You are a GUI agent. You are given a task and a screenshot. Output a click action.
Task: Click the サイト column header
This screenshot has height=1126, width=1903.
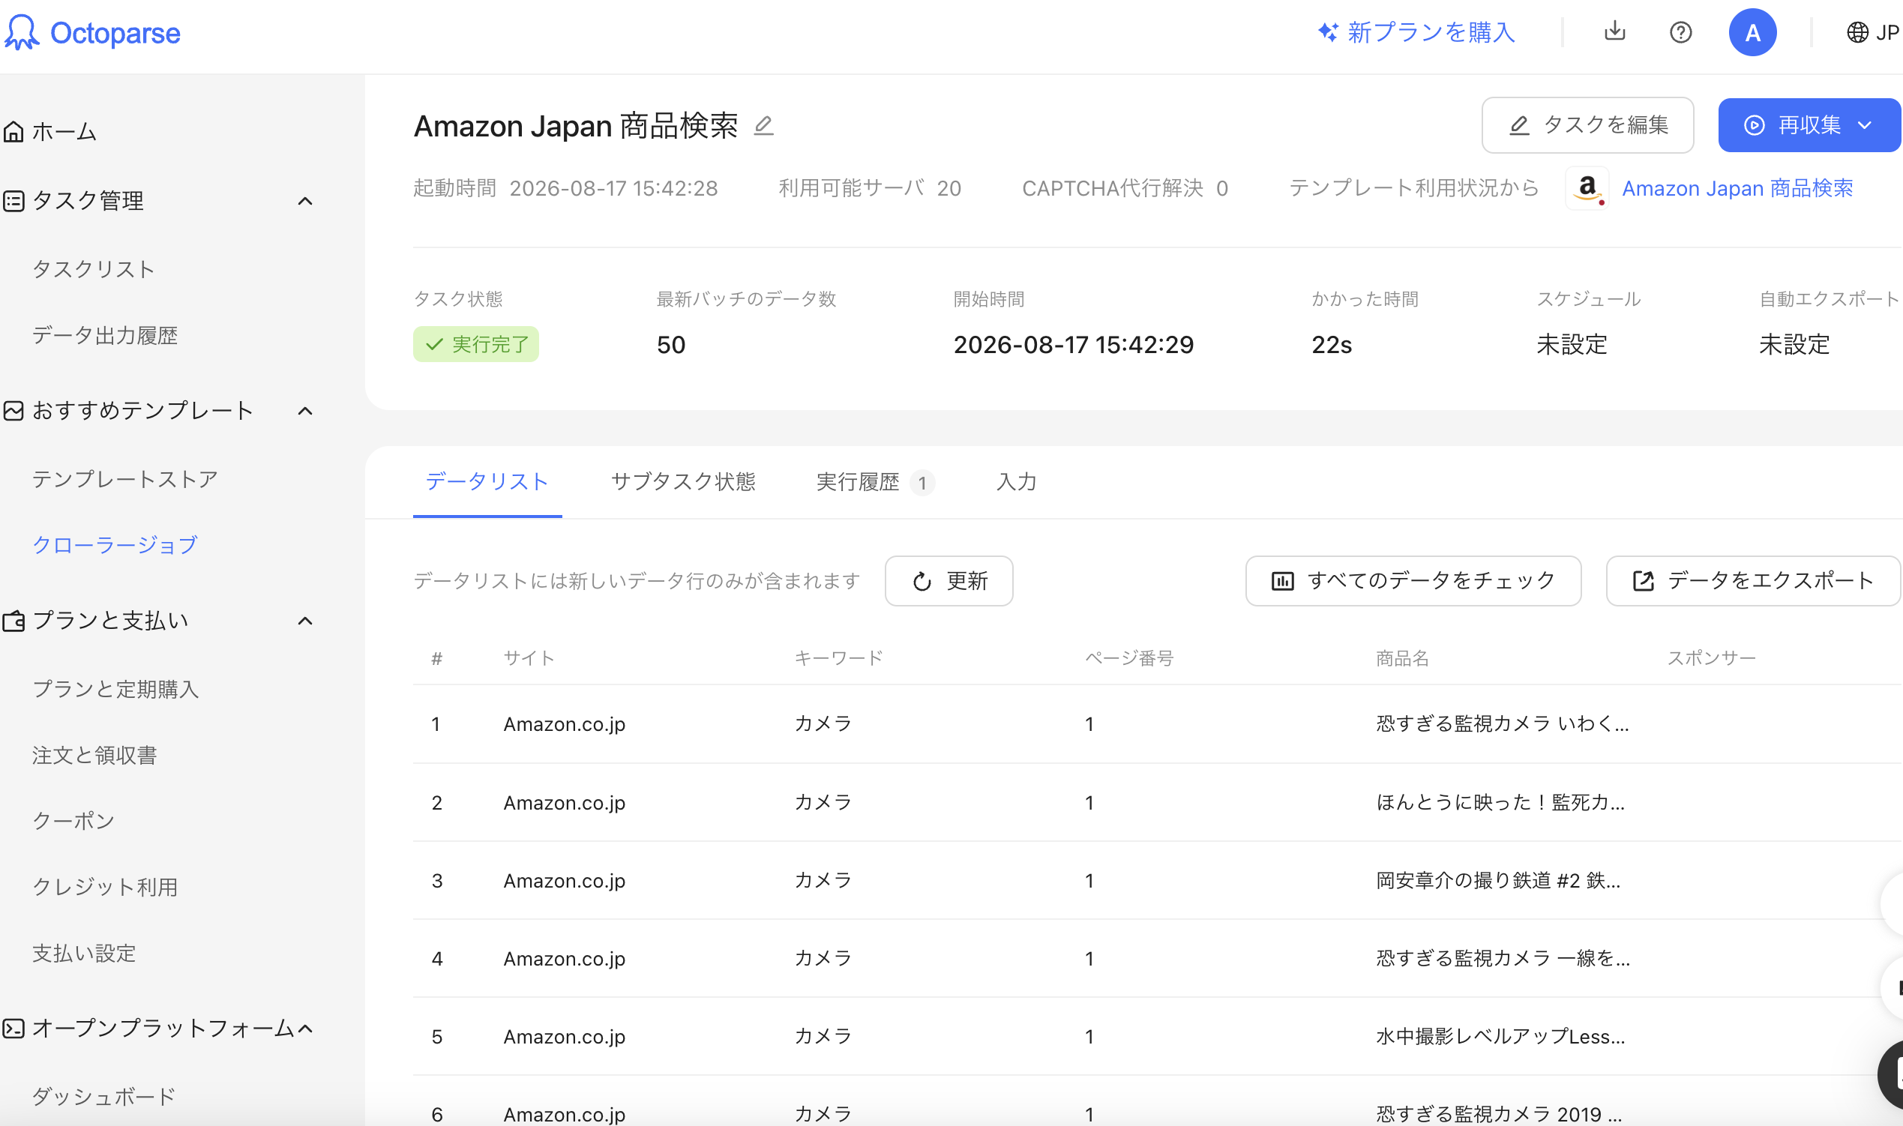tap(529, 658)
